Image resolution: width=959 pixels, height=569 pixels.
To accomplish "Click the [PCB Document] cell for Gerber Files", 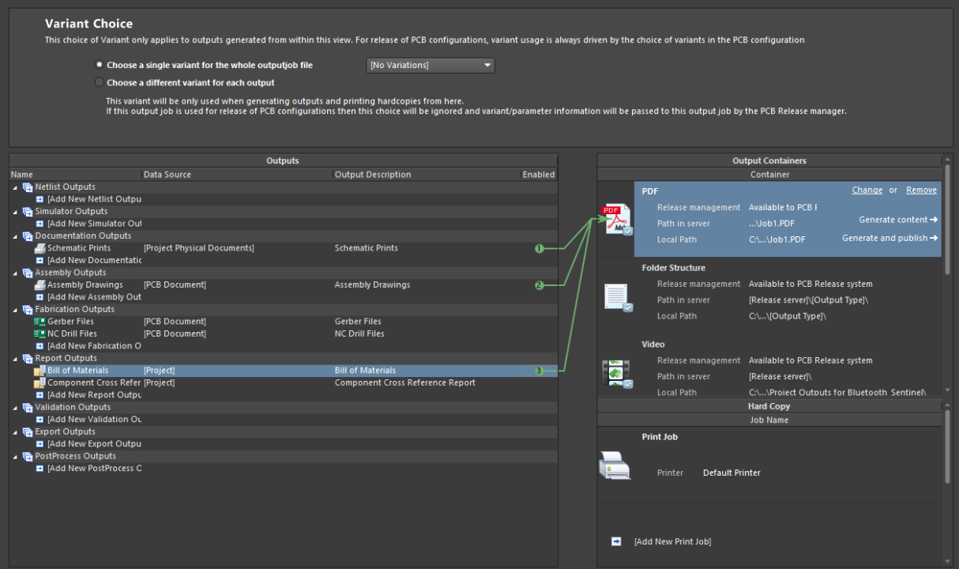I will (175, 322).
